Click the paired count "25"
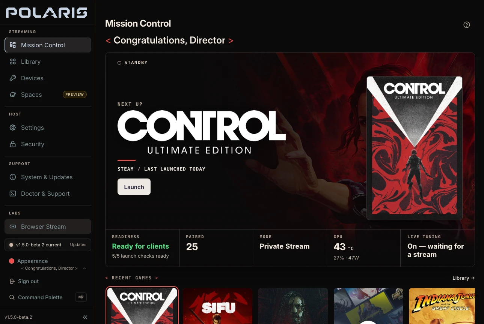The height and width of the screenshot is (324, 484). [192, 247]
